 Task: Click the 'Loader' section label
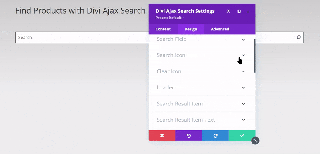click(165, 87)
